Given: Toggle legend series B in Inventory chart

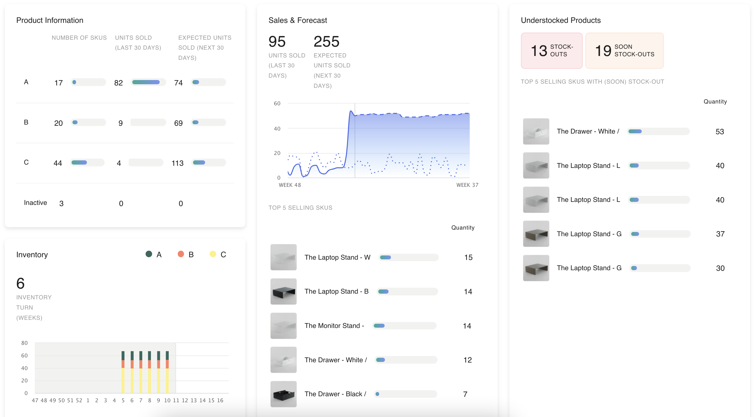Looking at the screenshot, I should [181, 254].
